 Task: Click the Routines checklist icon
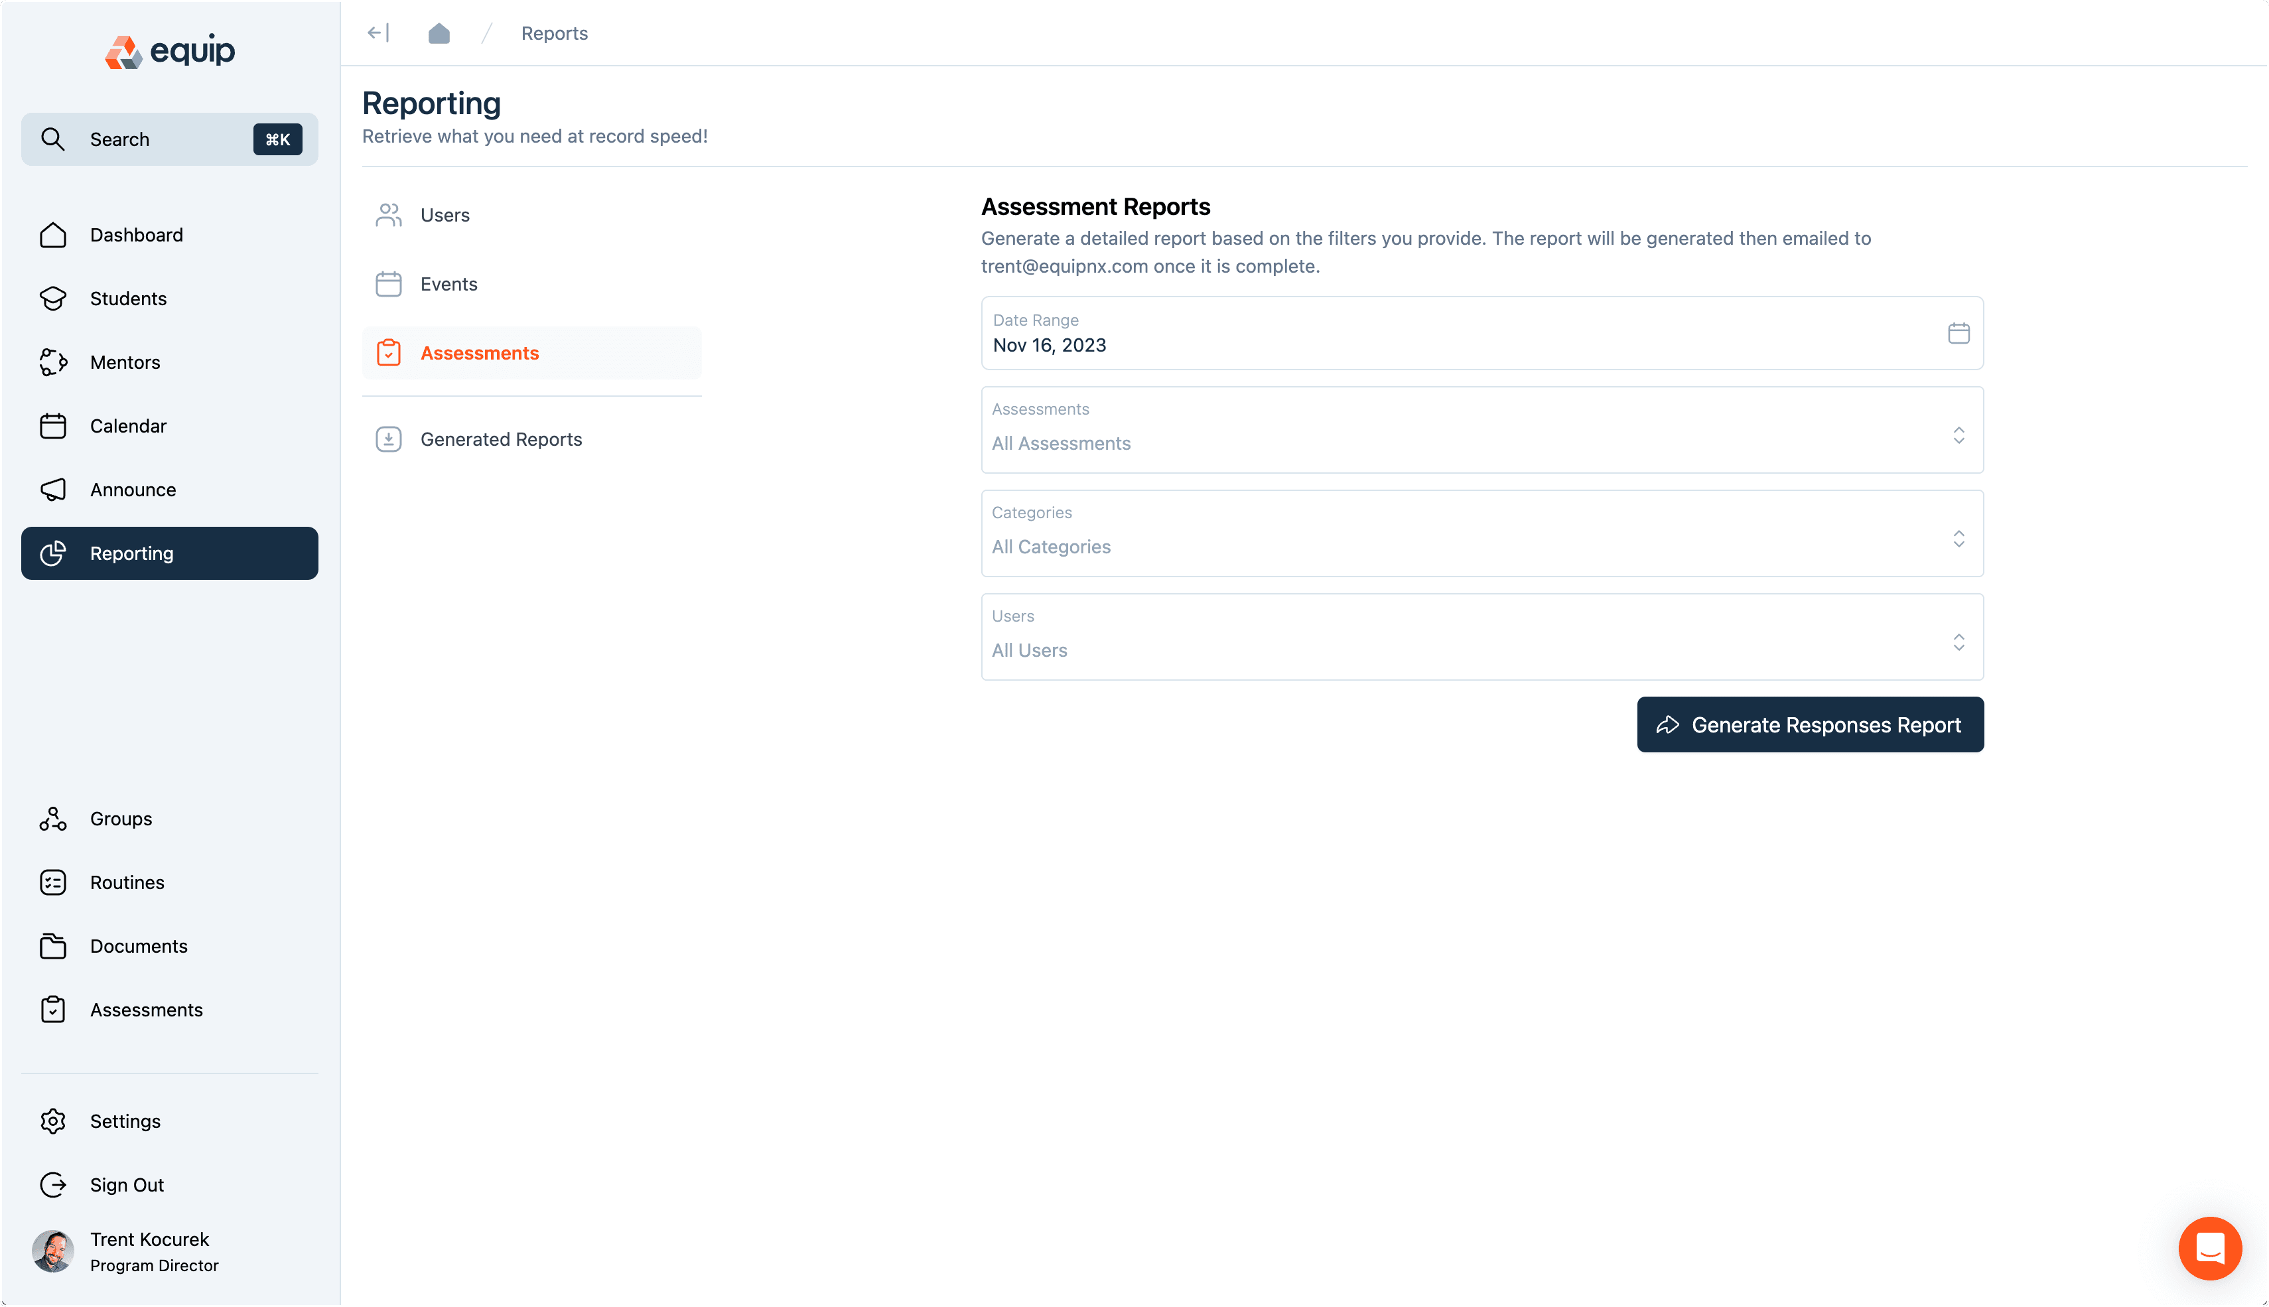[x=53, y=882]
